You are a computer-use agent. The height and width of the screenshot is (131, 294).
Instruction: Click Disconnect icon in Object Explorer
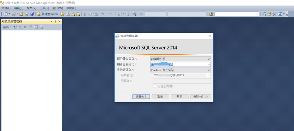[x=20, y=27]
